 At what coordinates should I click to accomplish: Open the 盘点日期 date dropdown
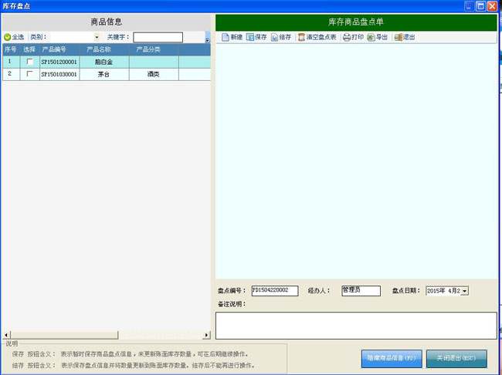[x=464, y=291]
